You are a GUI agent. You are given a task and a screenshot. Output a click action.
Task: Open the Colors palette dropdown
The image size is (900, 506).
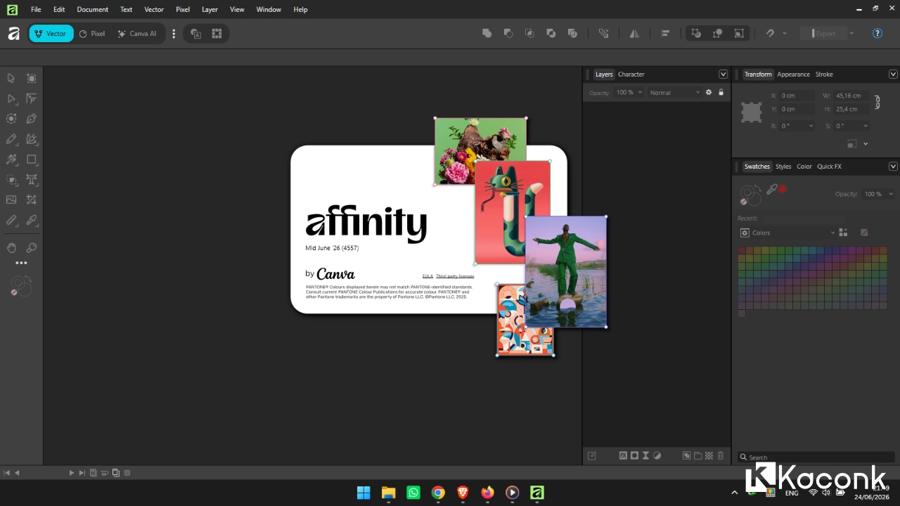793,233
